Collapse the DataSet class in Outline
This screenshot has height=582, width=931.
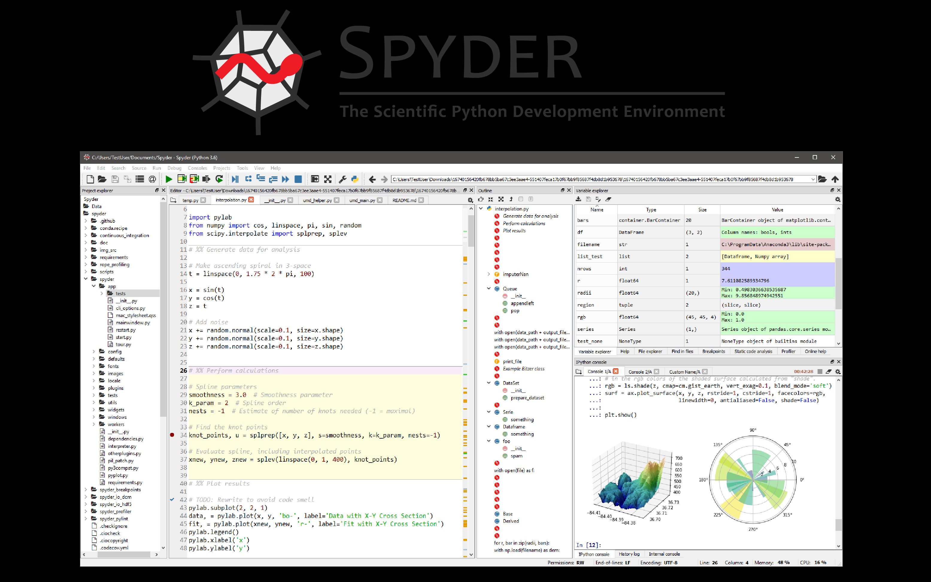[x=489, y=383]
